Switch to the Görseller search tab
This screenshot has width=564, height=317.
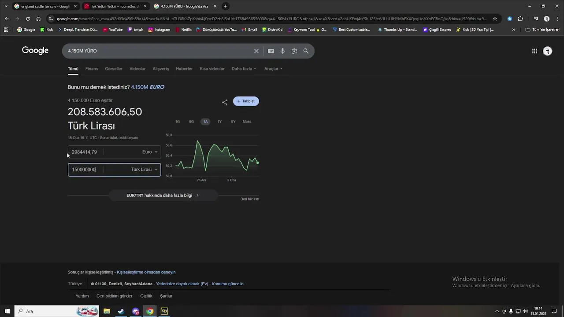[x=114, y=69]
